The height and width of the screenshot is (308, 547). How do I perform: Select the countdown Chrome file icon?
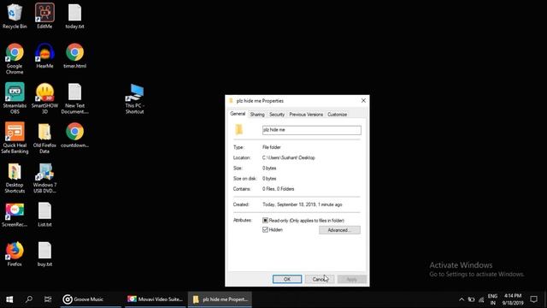[74, 135]
